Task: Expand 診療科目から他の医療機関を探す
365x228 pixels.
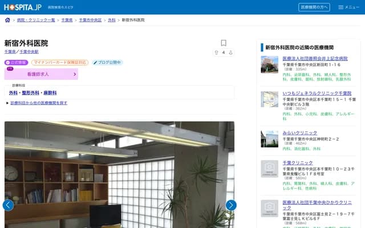Action: pyautogui.click(x=37, y=103)
